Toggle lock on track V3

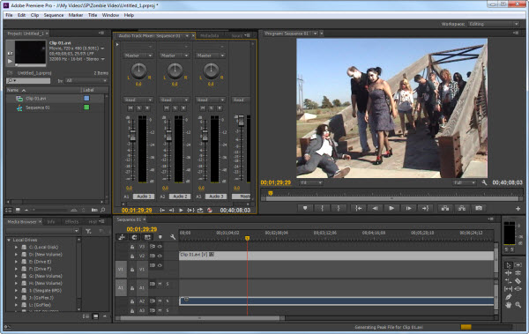pyautogui.click(x=132, y=247)
